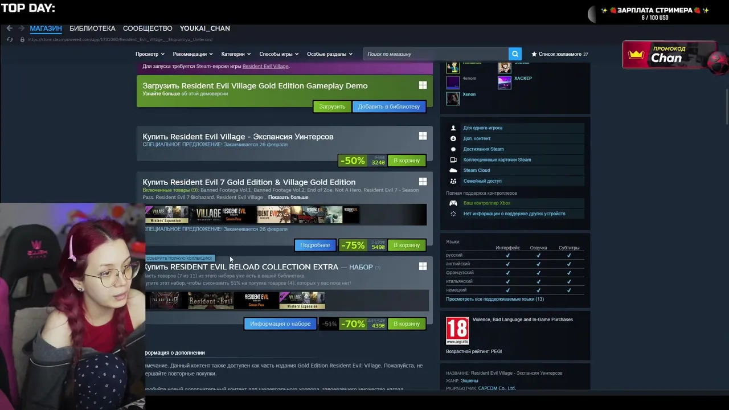This screenshot has height=410, width=729.
Task: Click Добавить в библиотеку button
Action: tap(389, 106)
